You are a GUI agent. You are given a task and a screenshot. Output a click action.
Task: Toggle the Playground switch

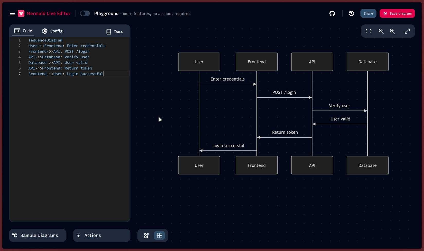[x=85, y=13]
